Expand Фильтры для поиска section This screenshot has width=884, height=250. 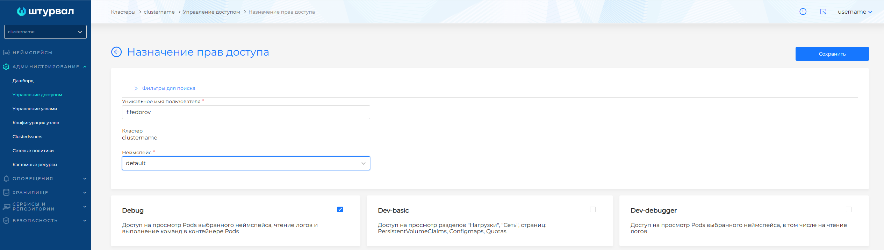tap(165, 88)
